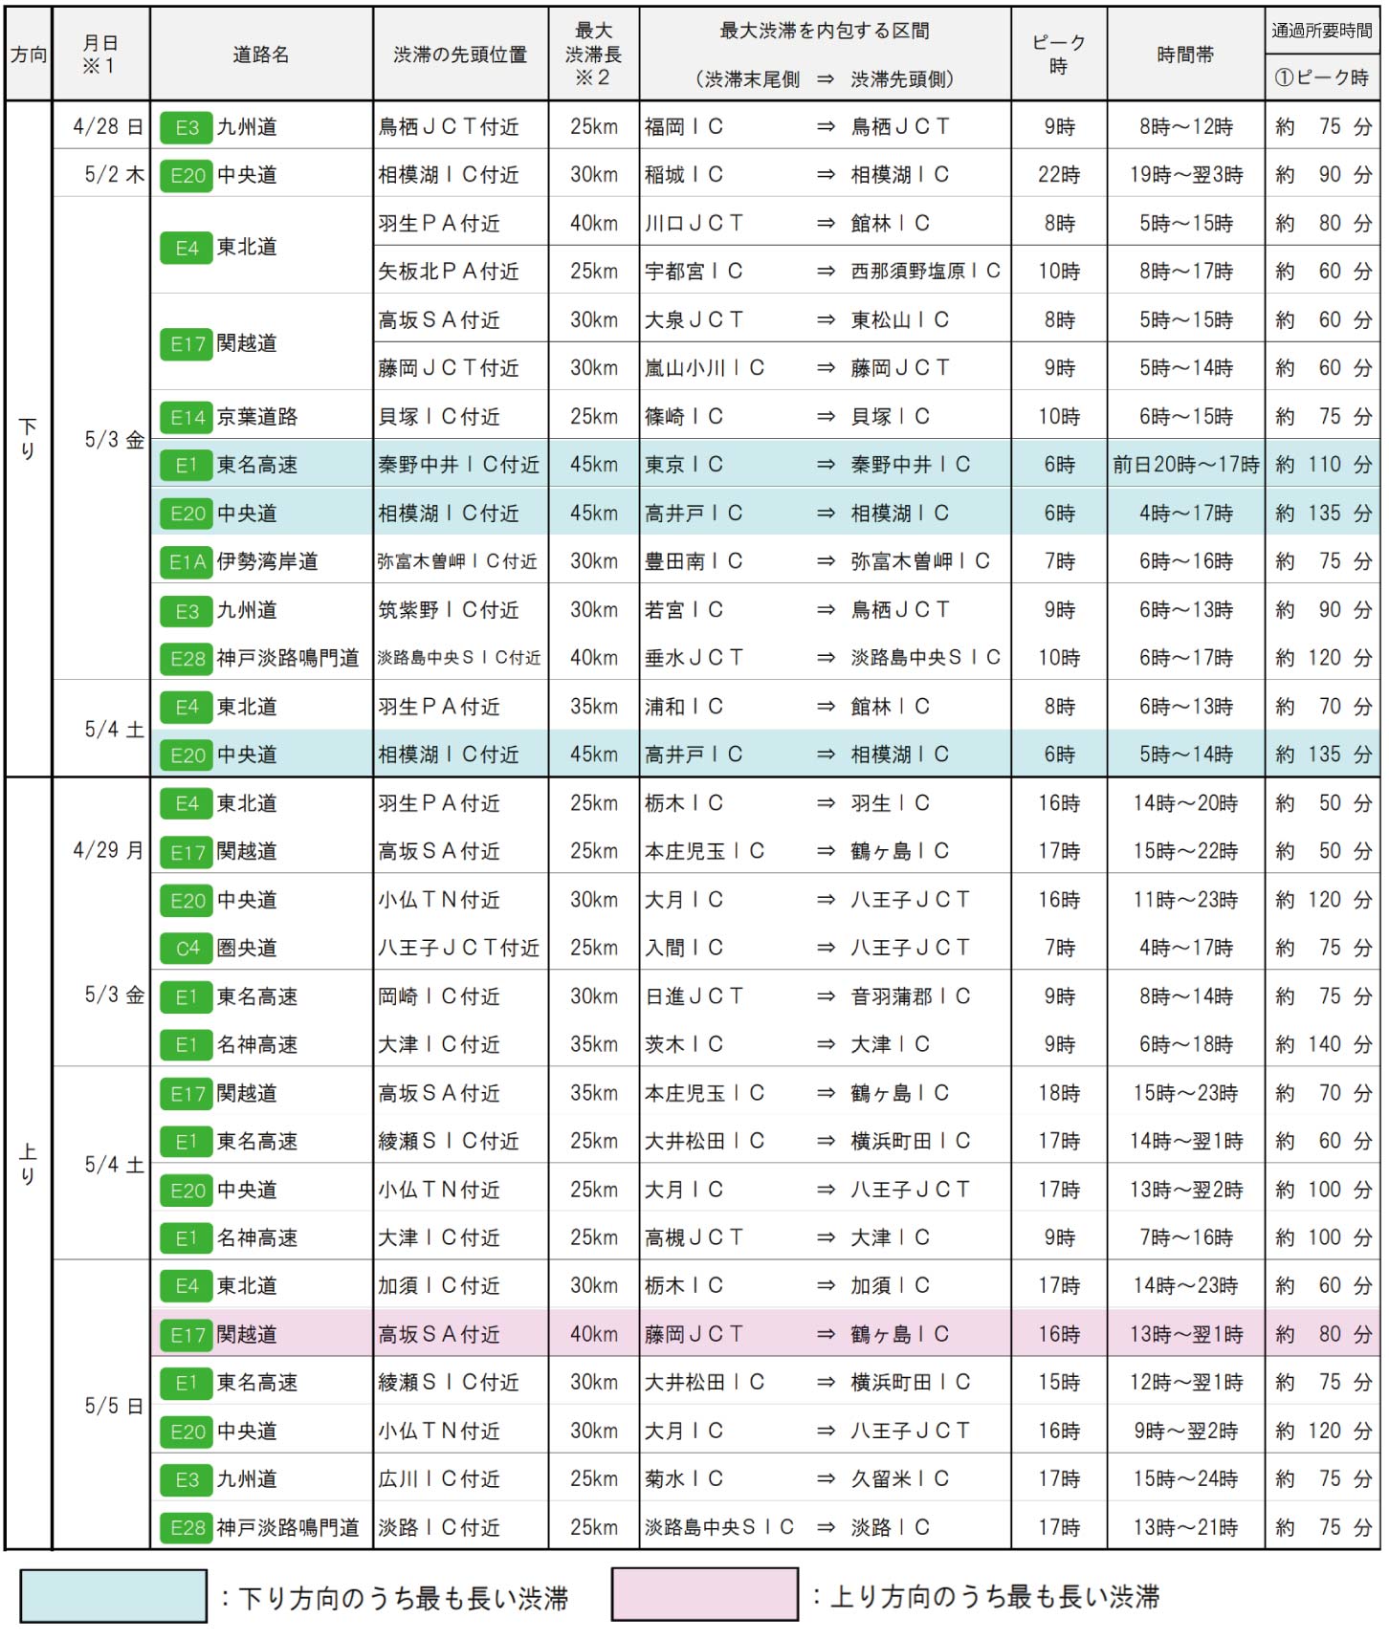The image size is (1389, 1640).
Task: Click the 音羽蒲郡IC text
Action: point(910,996)
